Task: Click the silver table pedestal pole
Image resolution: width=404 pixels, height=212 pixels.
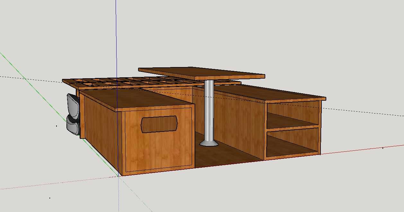Action: 209,111
